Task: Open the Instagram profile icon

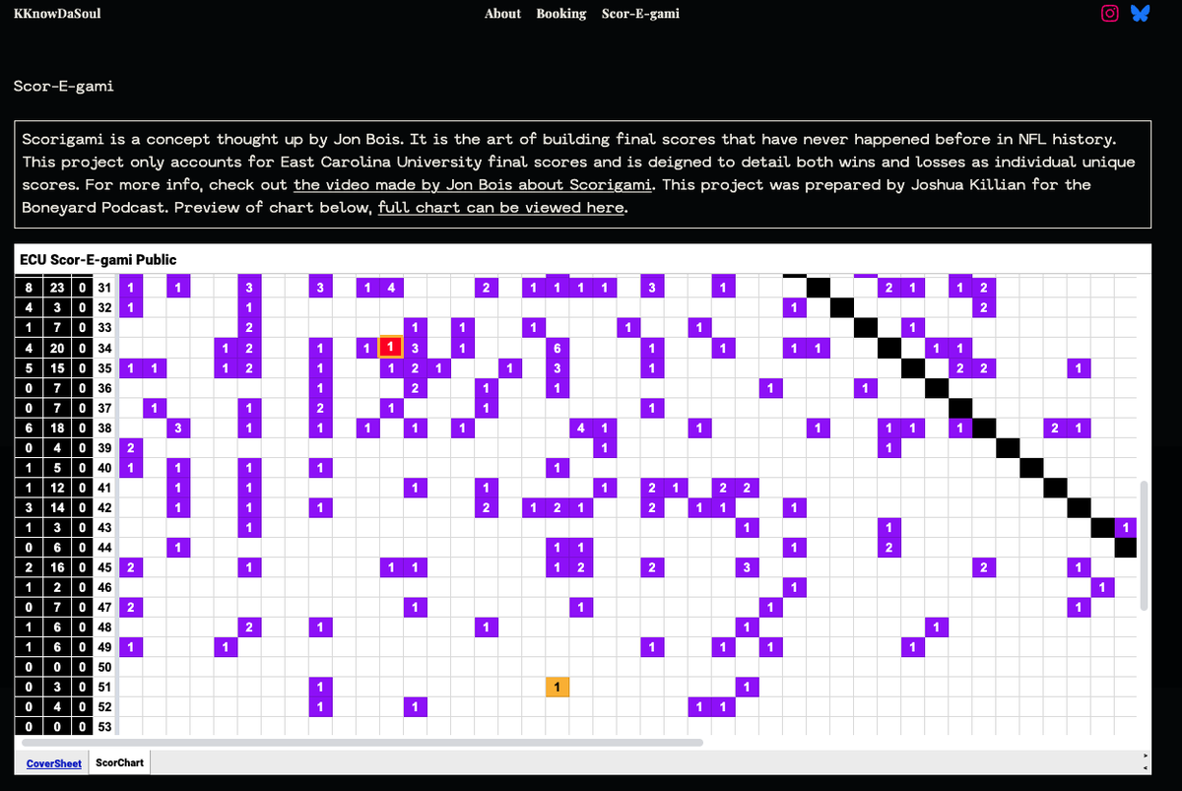Action: click(1110, 13)
